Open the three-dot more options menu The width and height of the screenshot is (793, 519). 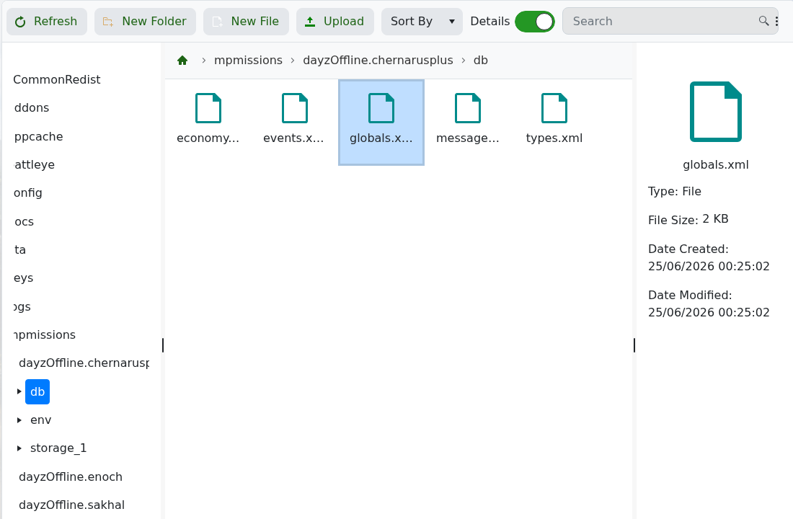[x=777, y=21]
